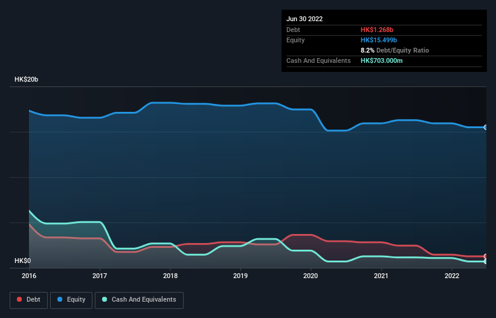
Task: Click the teal Cash And Equivalents legend dot
Action: point(105,299)
